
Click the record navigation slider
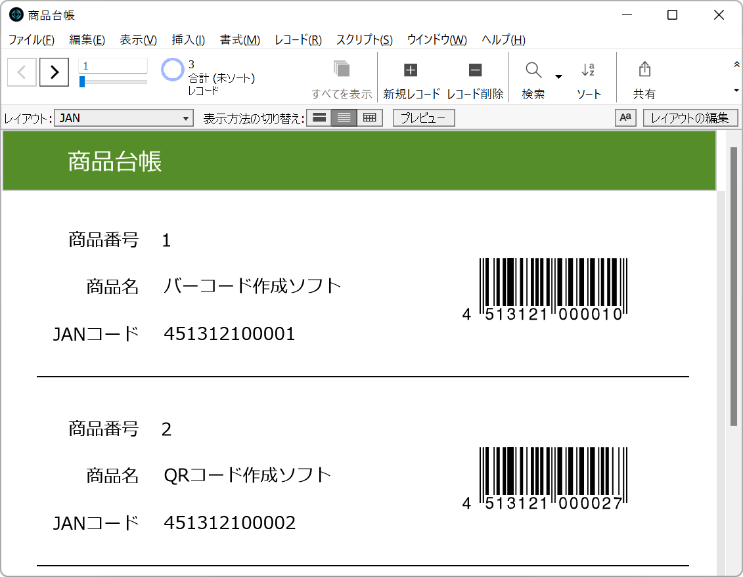point(113,82)
